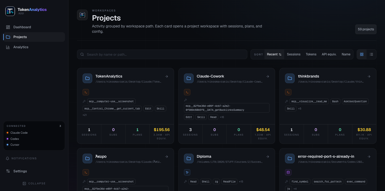Open the Άκυρο project arrow
The image size is (385, 191).
tap(167, 157)
